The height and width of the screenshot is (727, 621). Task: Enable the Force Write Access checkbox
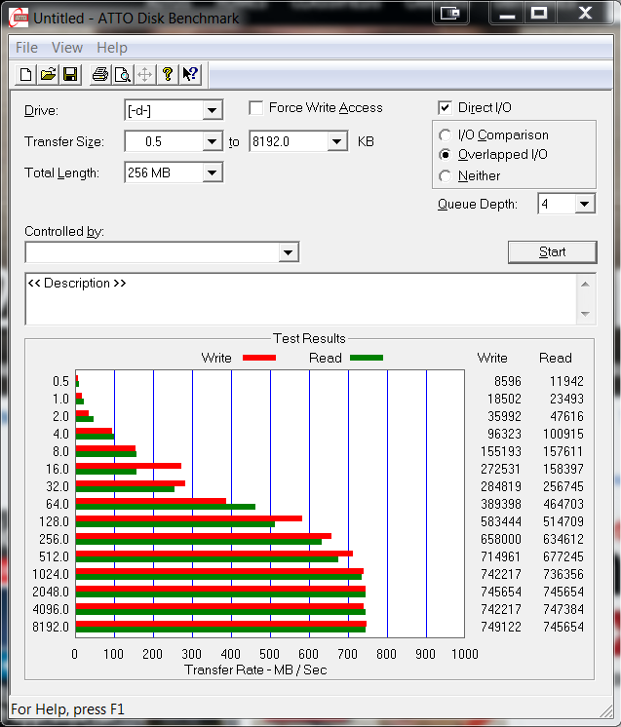tap(256, 108)
